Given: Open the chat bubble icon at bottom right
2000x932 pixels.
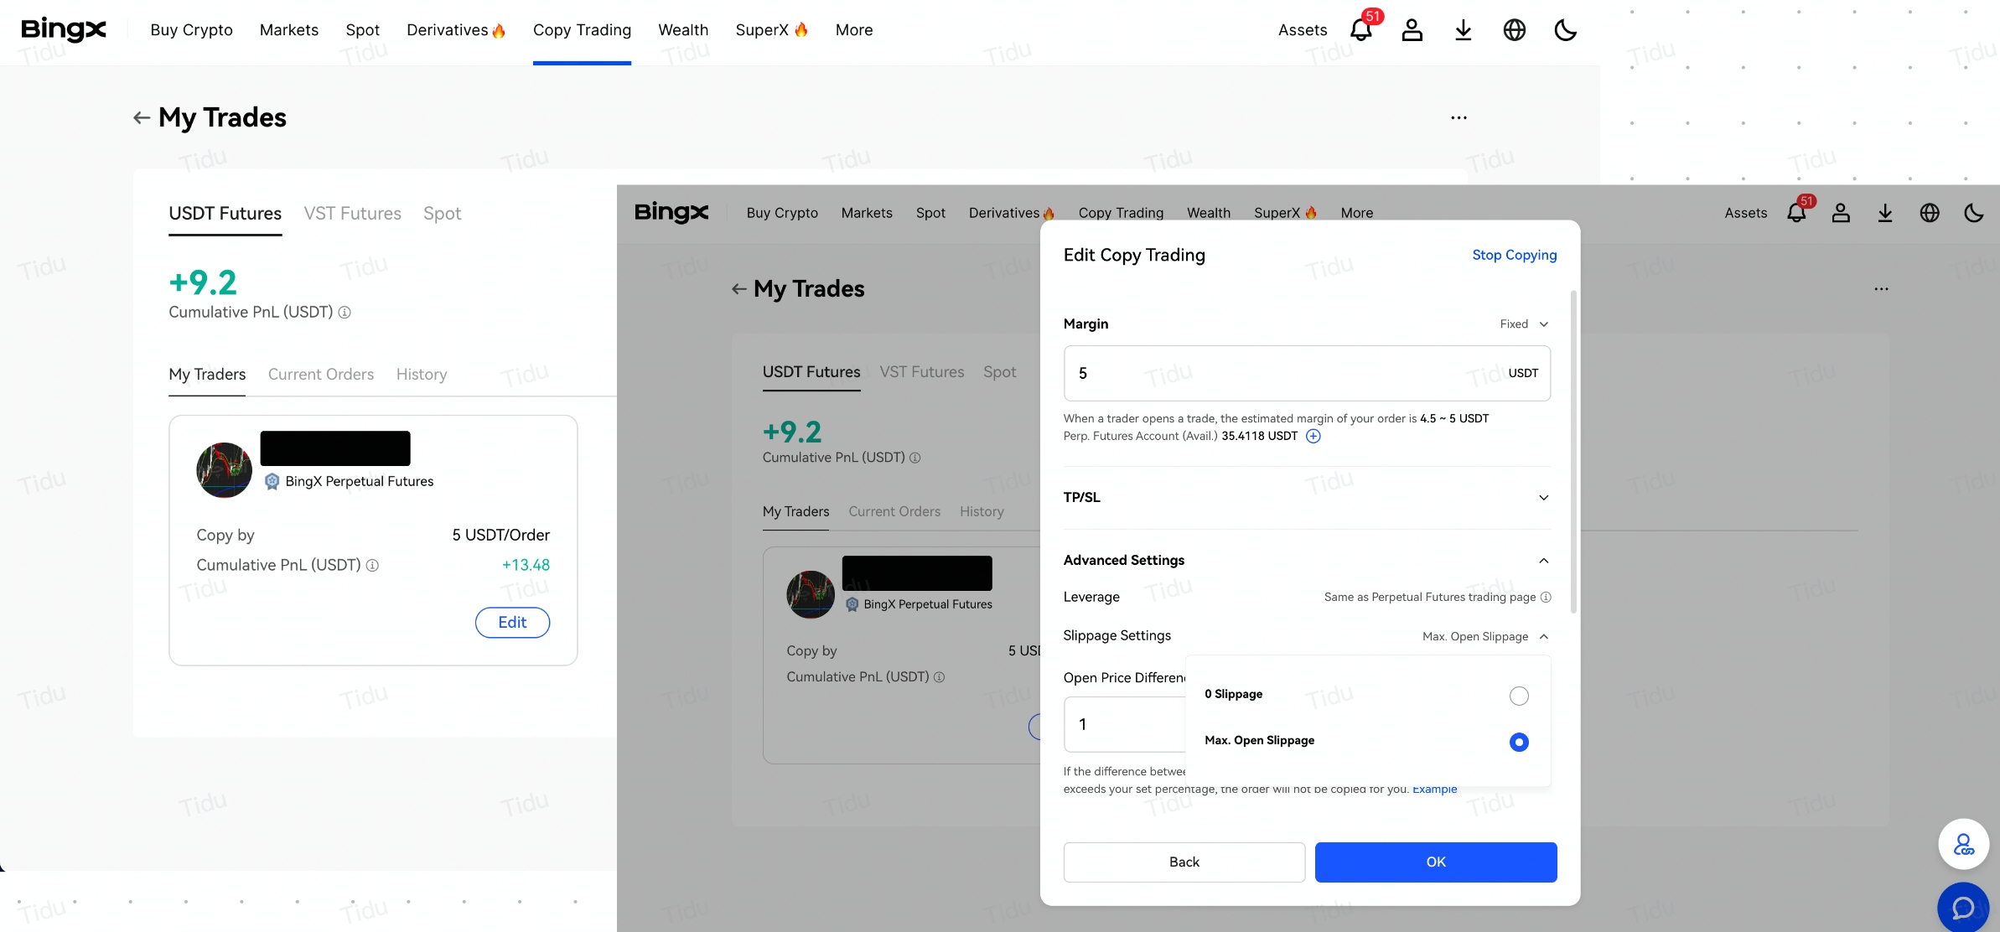Looking at the screenshot, I should [1964, 908].
